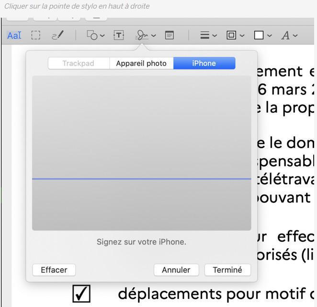Screen dimensions: 317x307
Task: Click the Effacer button
Action: 54,270
